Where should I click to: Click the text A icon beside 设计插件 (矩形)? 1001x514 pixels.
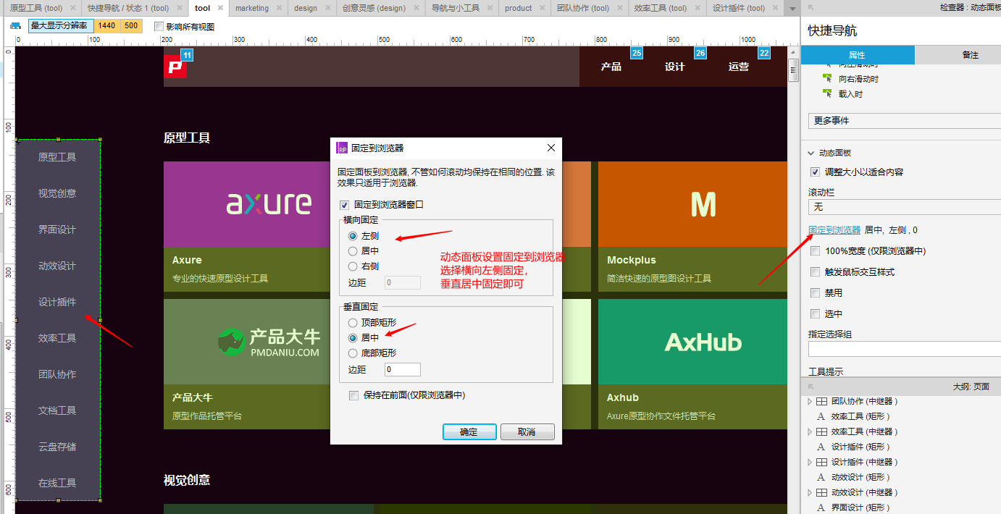pyautogui.click(x=821, y=447)
